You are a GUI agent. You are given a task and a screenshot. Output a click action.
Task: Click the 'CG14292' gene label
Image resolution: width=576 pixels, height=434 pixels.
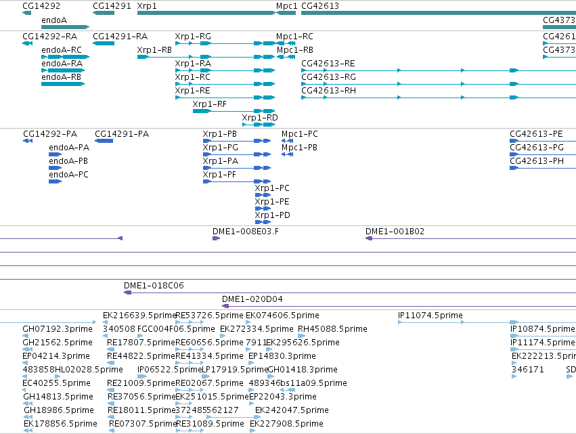pyautogui.click(x=41, y=6)
